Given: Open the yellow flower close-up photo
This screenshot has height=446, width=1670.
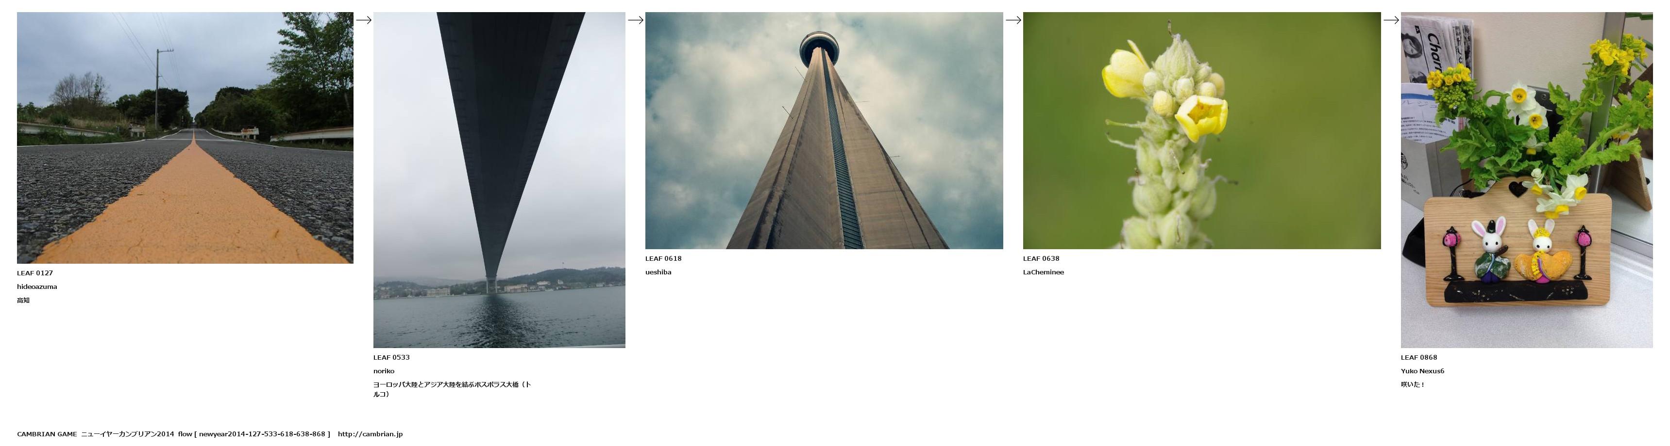Looking at the screenshot, I should pyautogui.click(x=1201, y=130).
